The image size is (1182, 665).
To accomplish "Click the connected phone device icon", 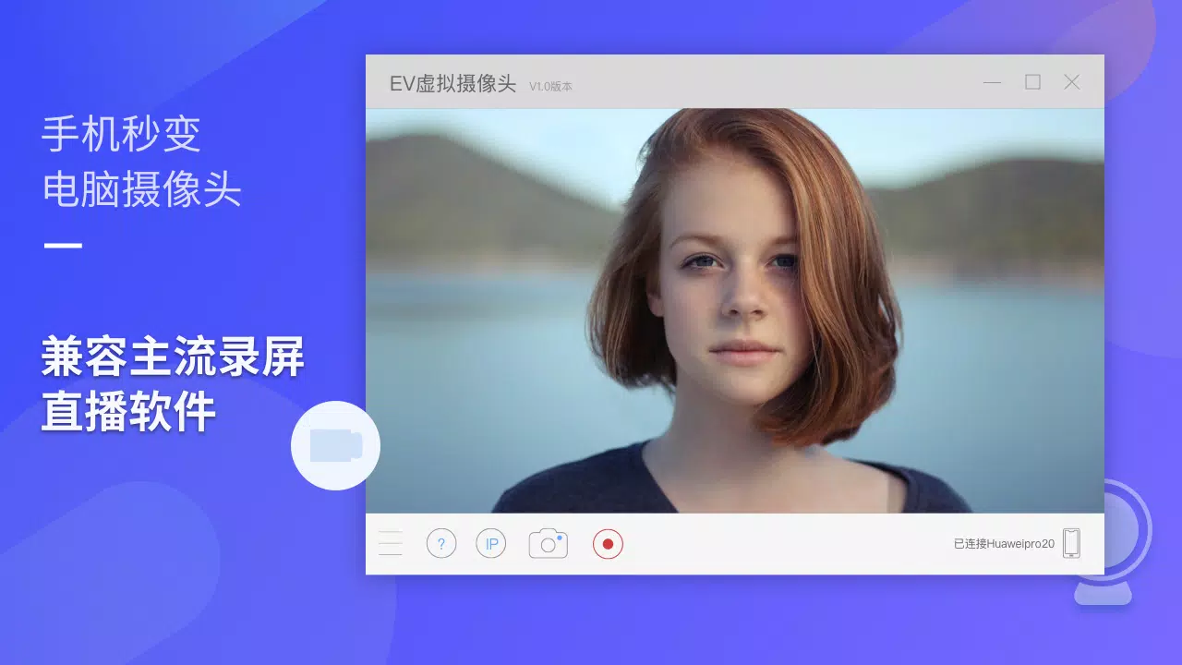I will [x=1071, y=543].
